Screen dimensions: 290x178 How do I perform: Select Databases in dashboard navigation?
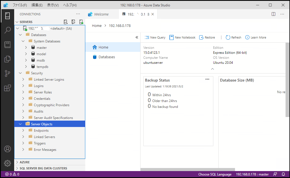(113, 57)
